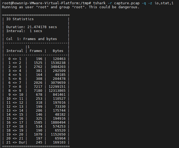This screenshot has width=179, height=148.
Task: Click the '-z' option in the command
Action: (150, 3)
